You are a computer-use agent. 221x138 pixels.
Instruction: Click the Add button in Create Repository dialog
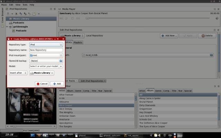pyautogui.click(x=57, y=83)
